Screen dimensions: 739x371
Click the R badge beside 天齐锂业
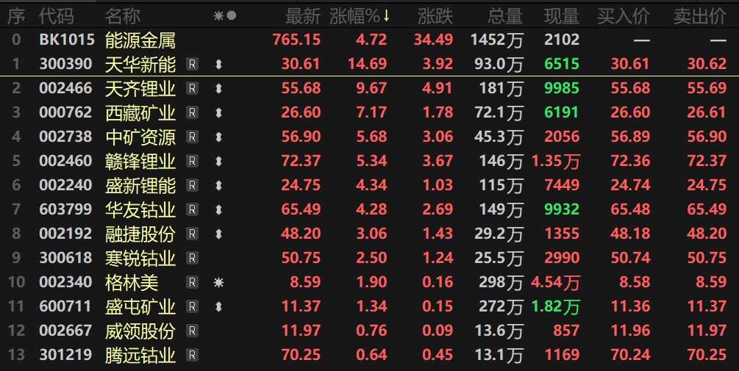point(193,89)
